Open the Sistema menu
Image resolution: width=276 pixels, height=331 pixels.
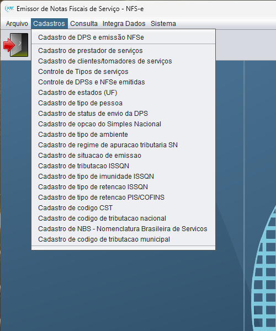click(x=163, y=23)
